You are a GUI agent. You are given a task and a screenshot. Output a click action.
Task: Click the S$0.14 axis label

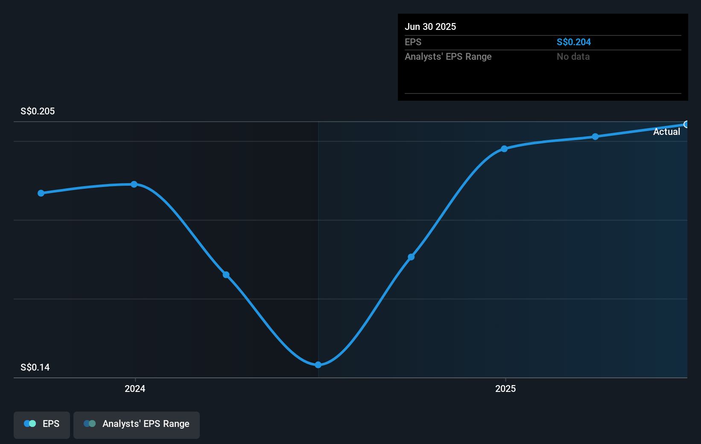[x=35, y=367]
